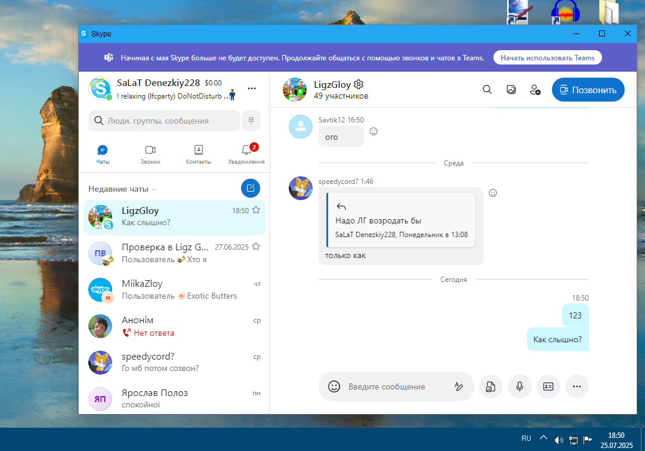Open the dial pad next to search
645x451 pixels.
251,121
